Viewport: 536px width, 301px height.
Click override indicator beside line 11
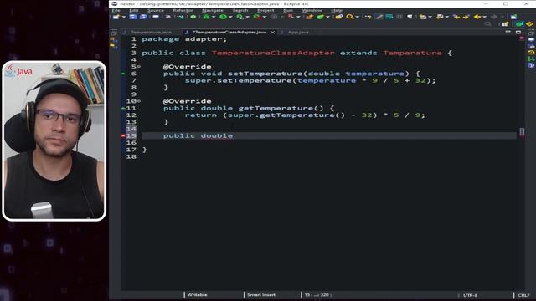[x=123, y=108]
